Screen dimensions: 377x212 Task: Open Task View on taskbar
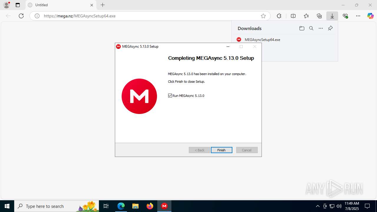pyautogui.click(x=106, y=206)
